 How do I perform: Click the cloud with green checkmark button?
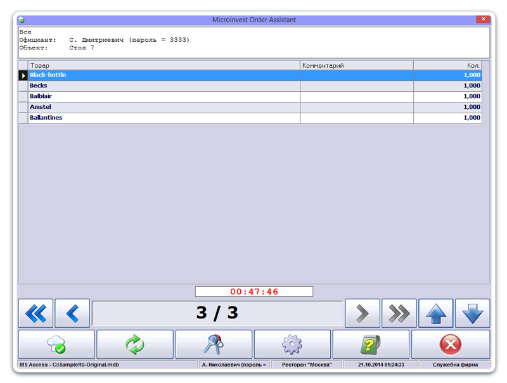tap(56, 344)
